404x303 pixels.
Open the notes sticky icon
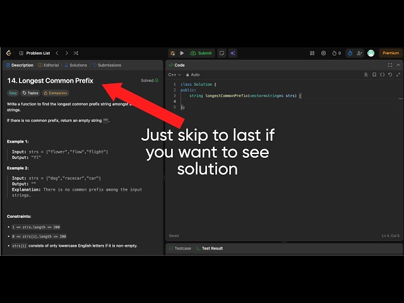pyautogui.click(x=222, y=53)
